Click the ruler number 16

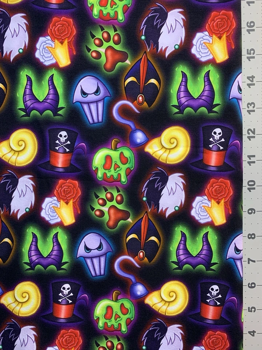251,27
